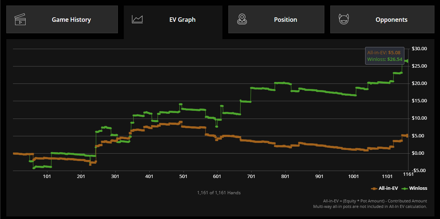Open the Opponents tab
Image resolution: width=440 pixels, height=219 pixels.
382,19
